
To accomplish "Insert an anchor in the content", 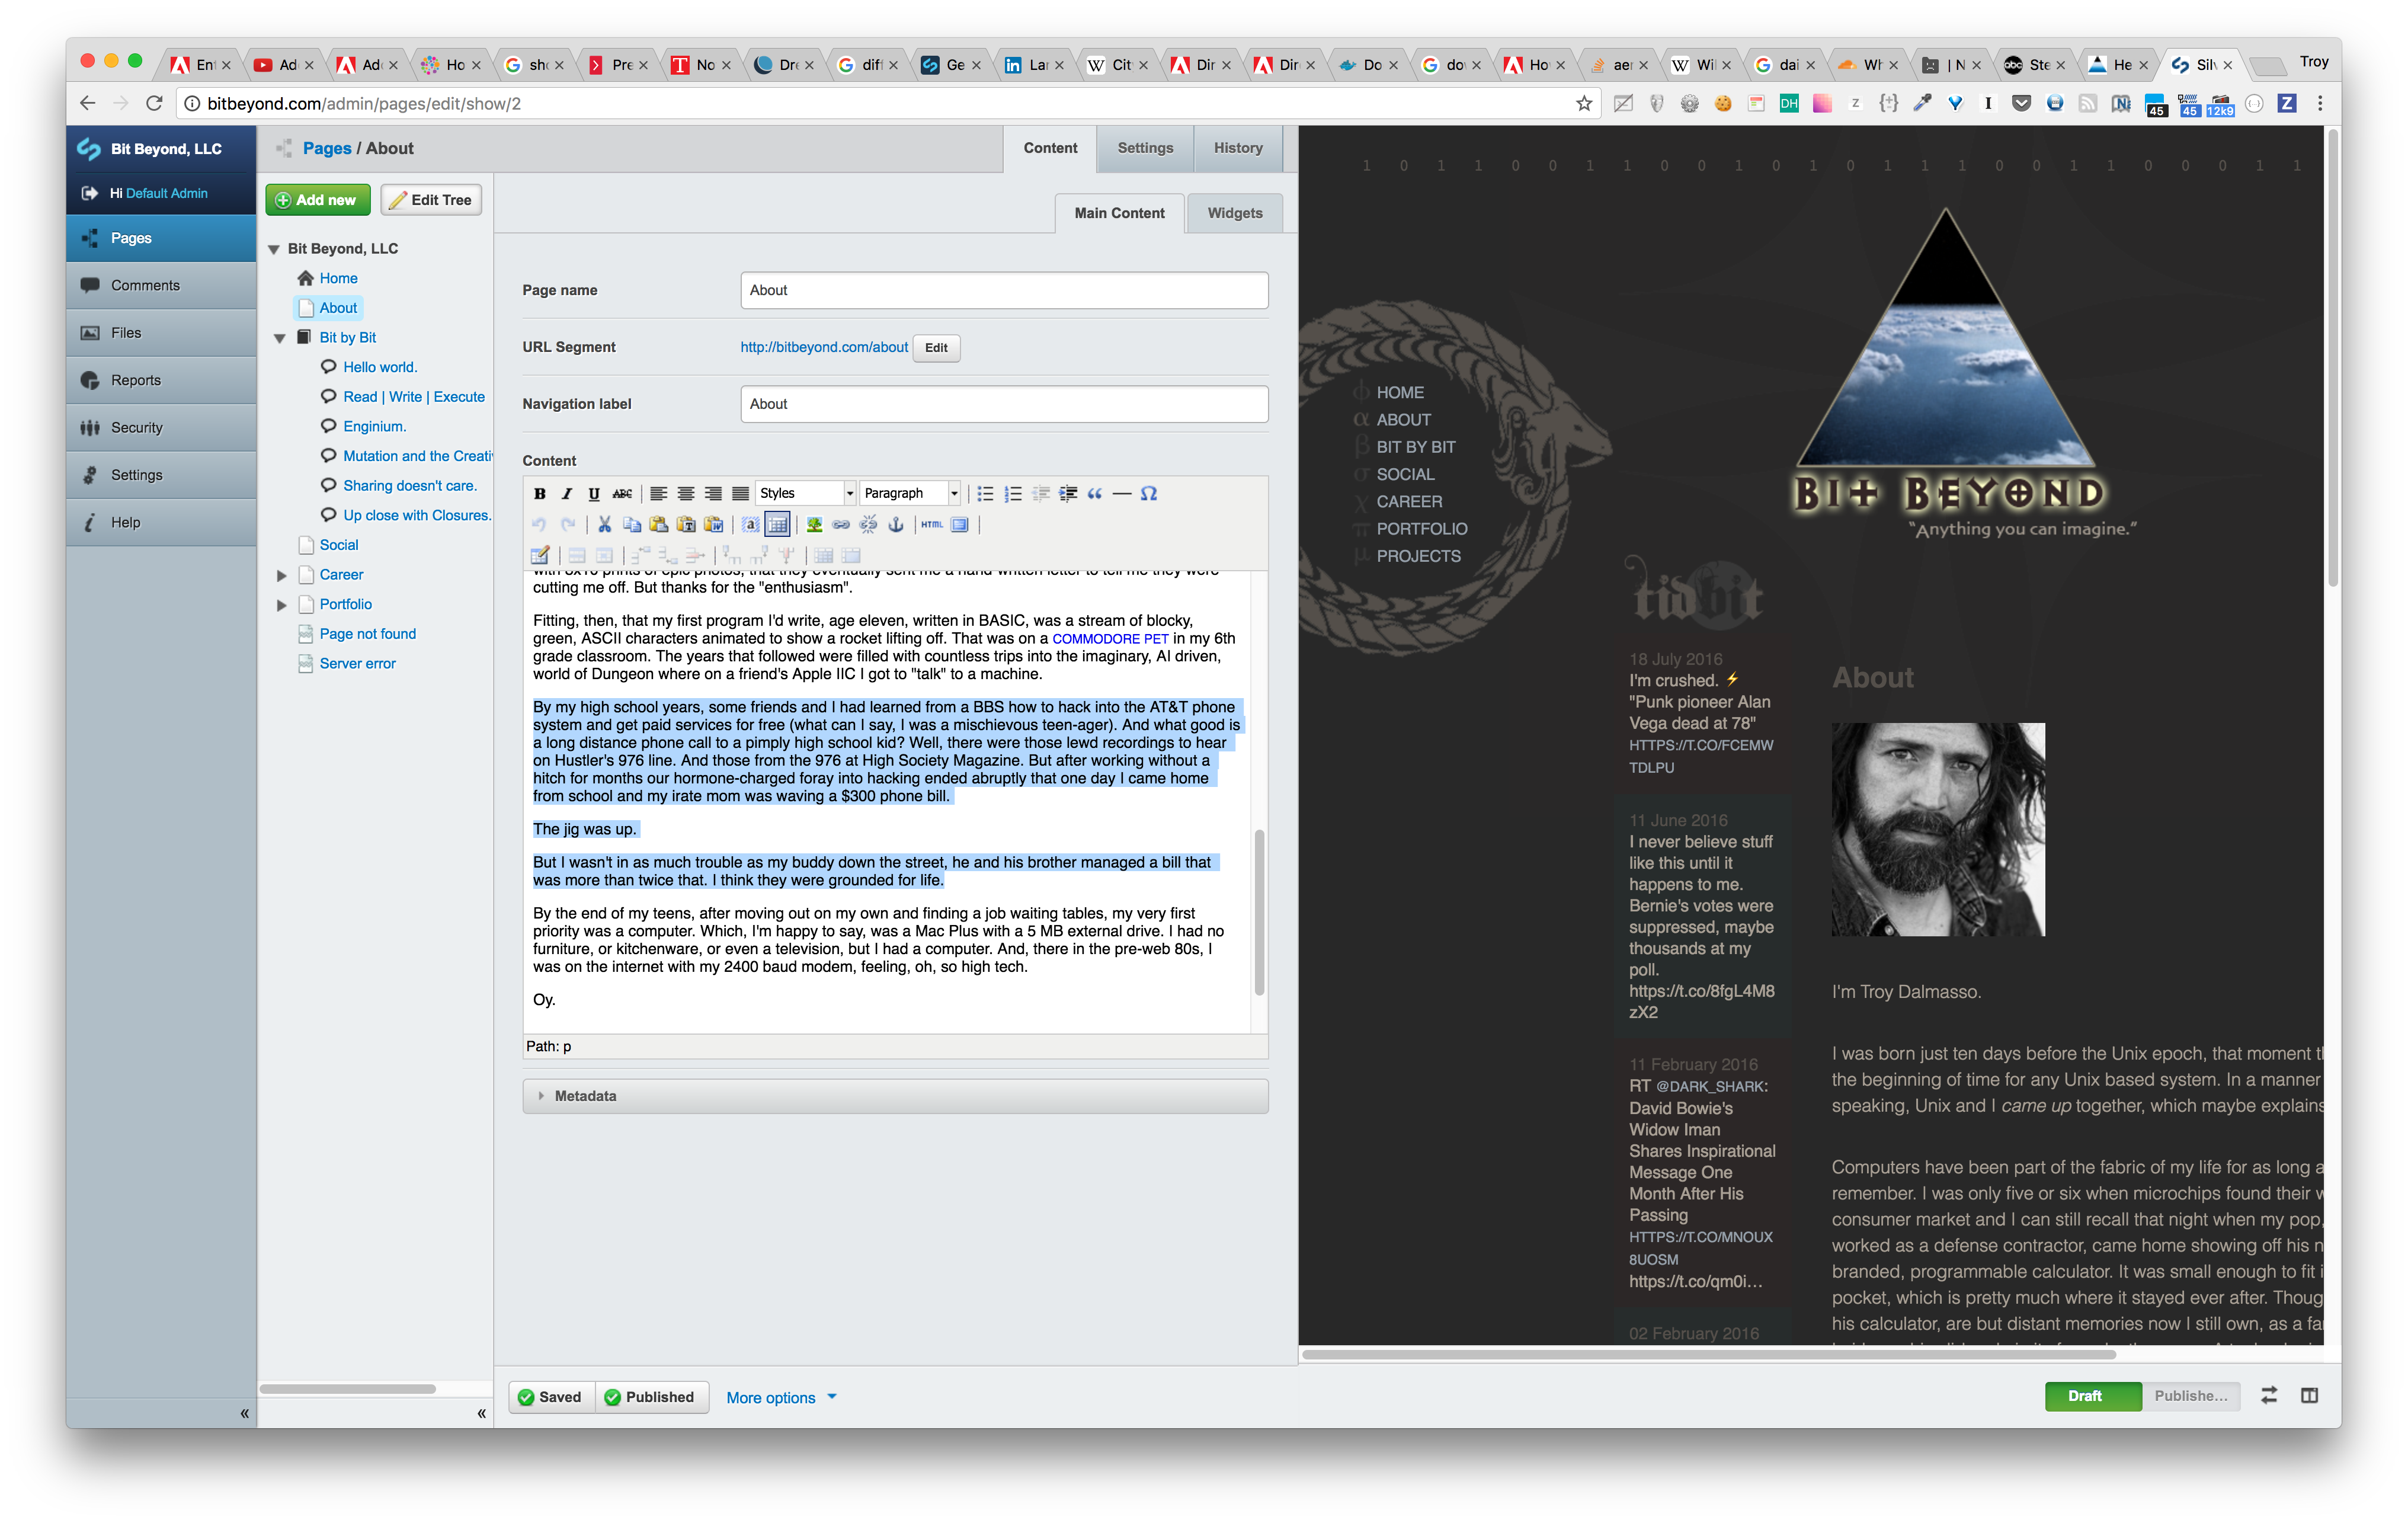I will click(896, 524).
